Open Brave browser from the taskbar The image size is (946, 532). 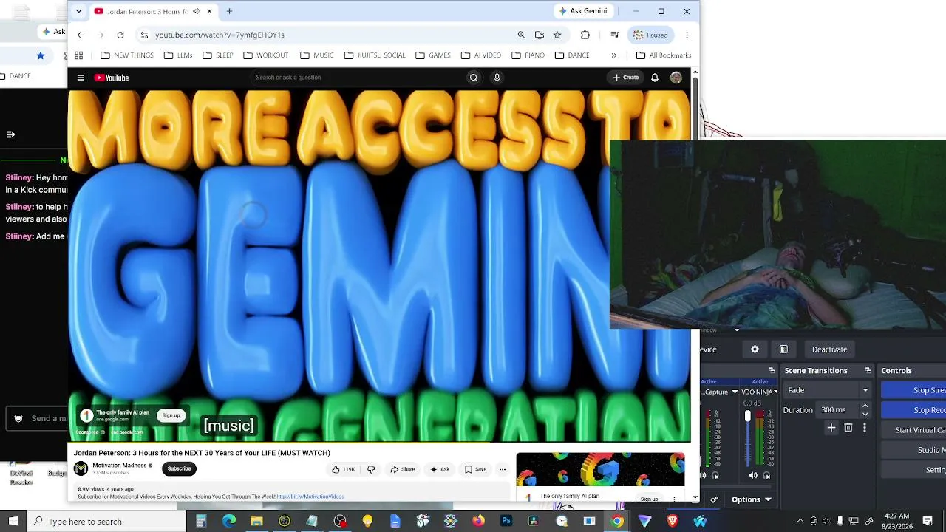point(673,522)
